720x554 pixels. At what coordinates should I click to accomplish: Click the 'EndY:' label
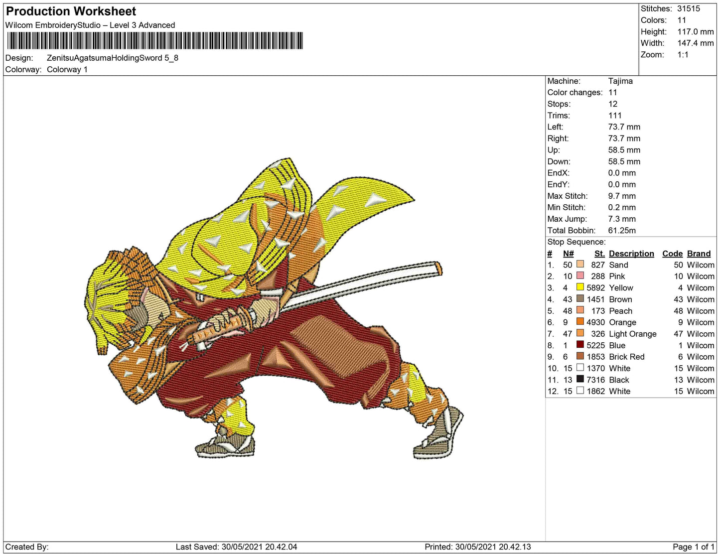[558, 184]
